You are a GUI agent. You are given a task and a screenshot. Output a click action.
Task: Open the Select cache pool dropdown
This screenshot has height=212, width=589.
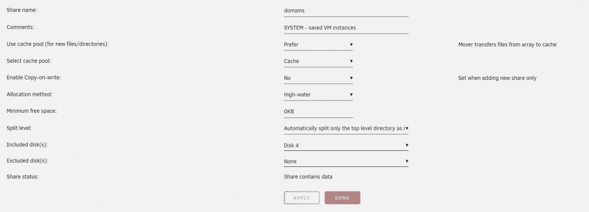318,61
